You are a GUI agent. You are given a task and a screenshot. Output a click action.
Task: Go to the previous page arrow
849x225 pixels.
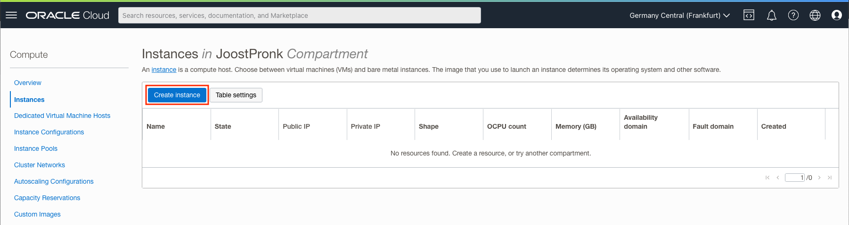click(778, 178)
